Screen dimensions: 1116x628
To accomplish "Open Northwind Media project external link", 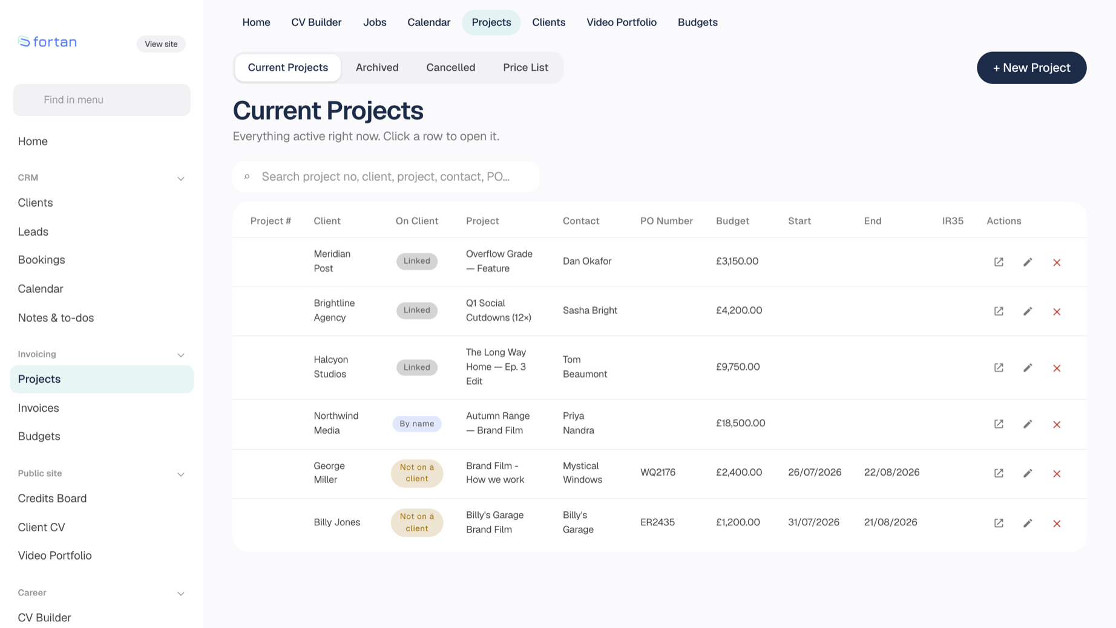I will [999, 424].
